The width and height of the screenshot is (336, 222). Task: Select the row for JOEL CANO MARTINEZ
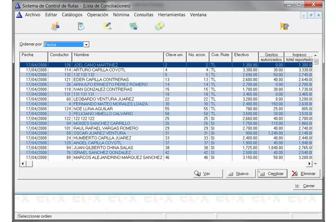pos(95,65)
